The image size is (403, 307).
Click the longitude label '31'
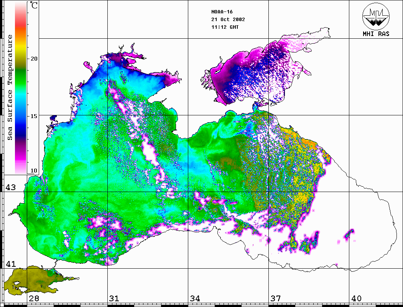114,299
